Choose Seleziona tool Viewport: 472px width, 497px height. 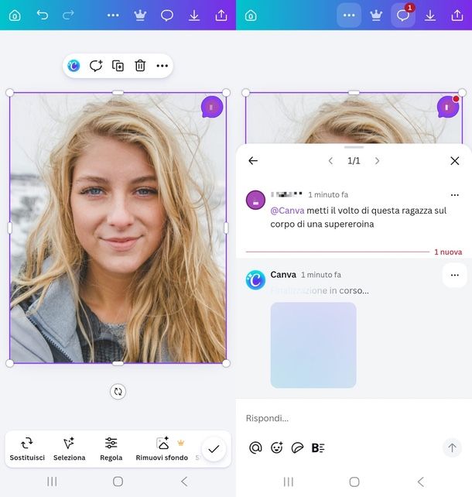[x=69, y=449]
